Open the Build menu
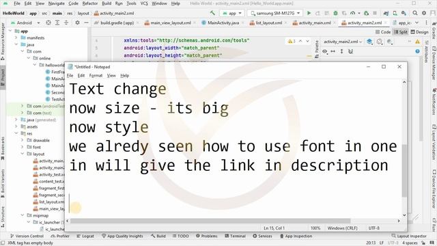 point(107,3)
